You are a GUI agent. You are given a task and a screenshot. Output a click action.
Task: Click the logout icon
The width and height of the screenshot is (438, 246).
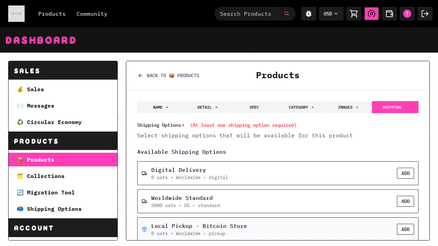pos(425,14)
